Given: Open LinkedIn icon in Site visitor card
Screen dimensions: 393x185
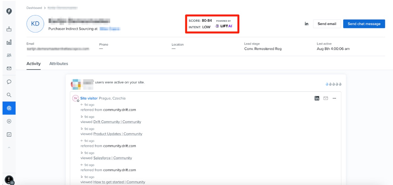Looking at the screenshot, I should pyautogui.click(x=317, y=98).
